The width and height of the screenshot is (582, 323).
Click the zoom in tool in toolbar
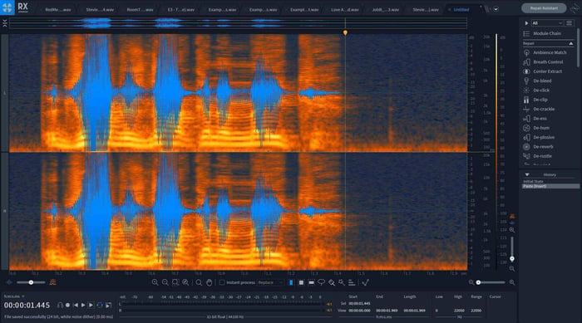coord(155,282)
